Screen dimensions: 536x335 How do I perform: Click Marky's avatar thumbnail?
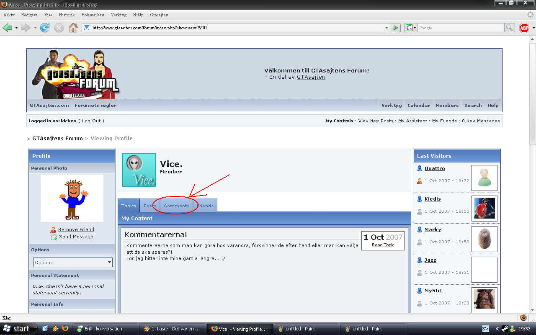[x=484, y=239]
